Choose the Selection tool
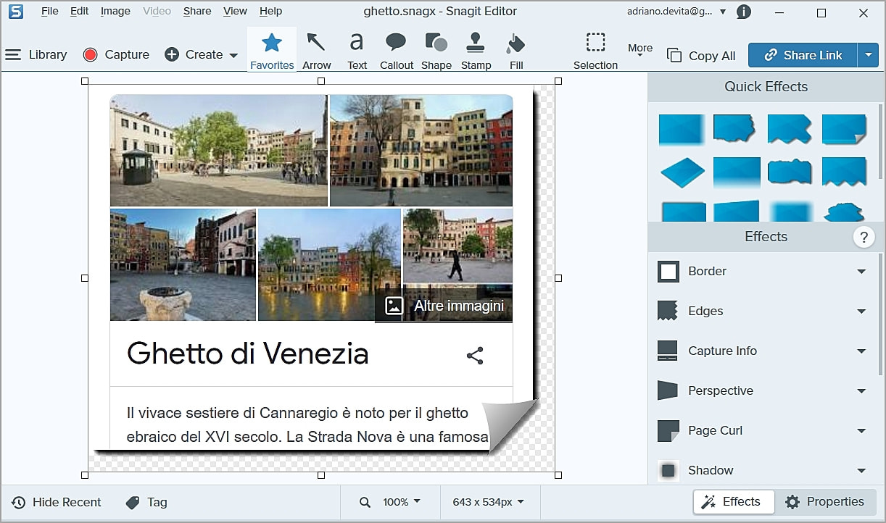 (595, 51)
